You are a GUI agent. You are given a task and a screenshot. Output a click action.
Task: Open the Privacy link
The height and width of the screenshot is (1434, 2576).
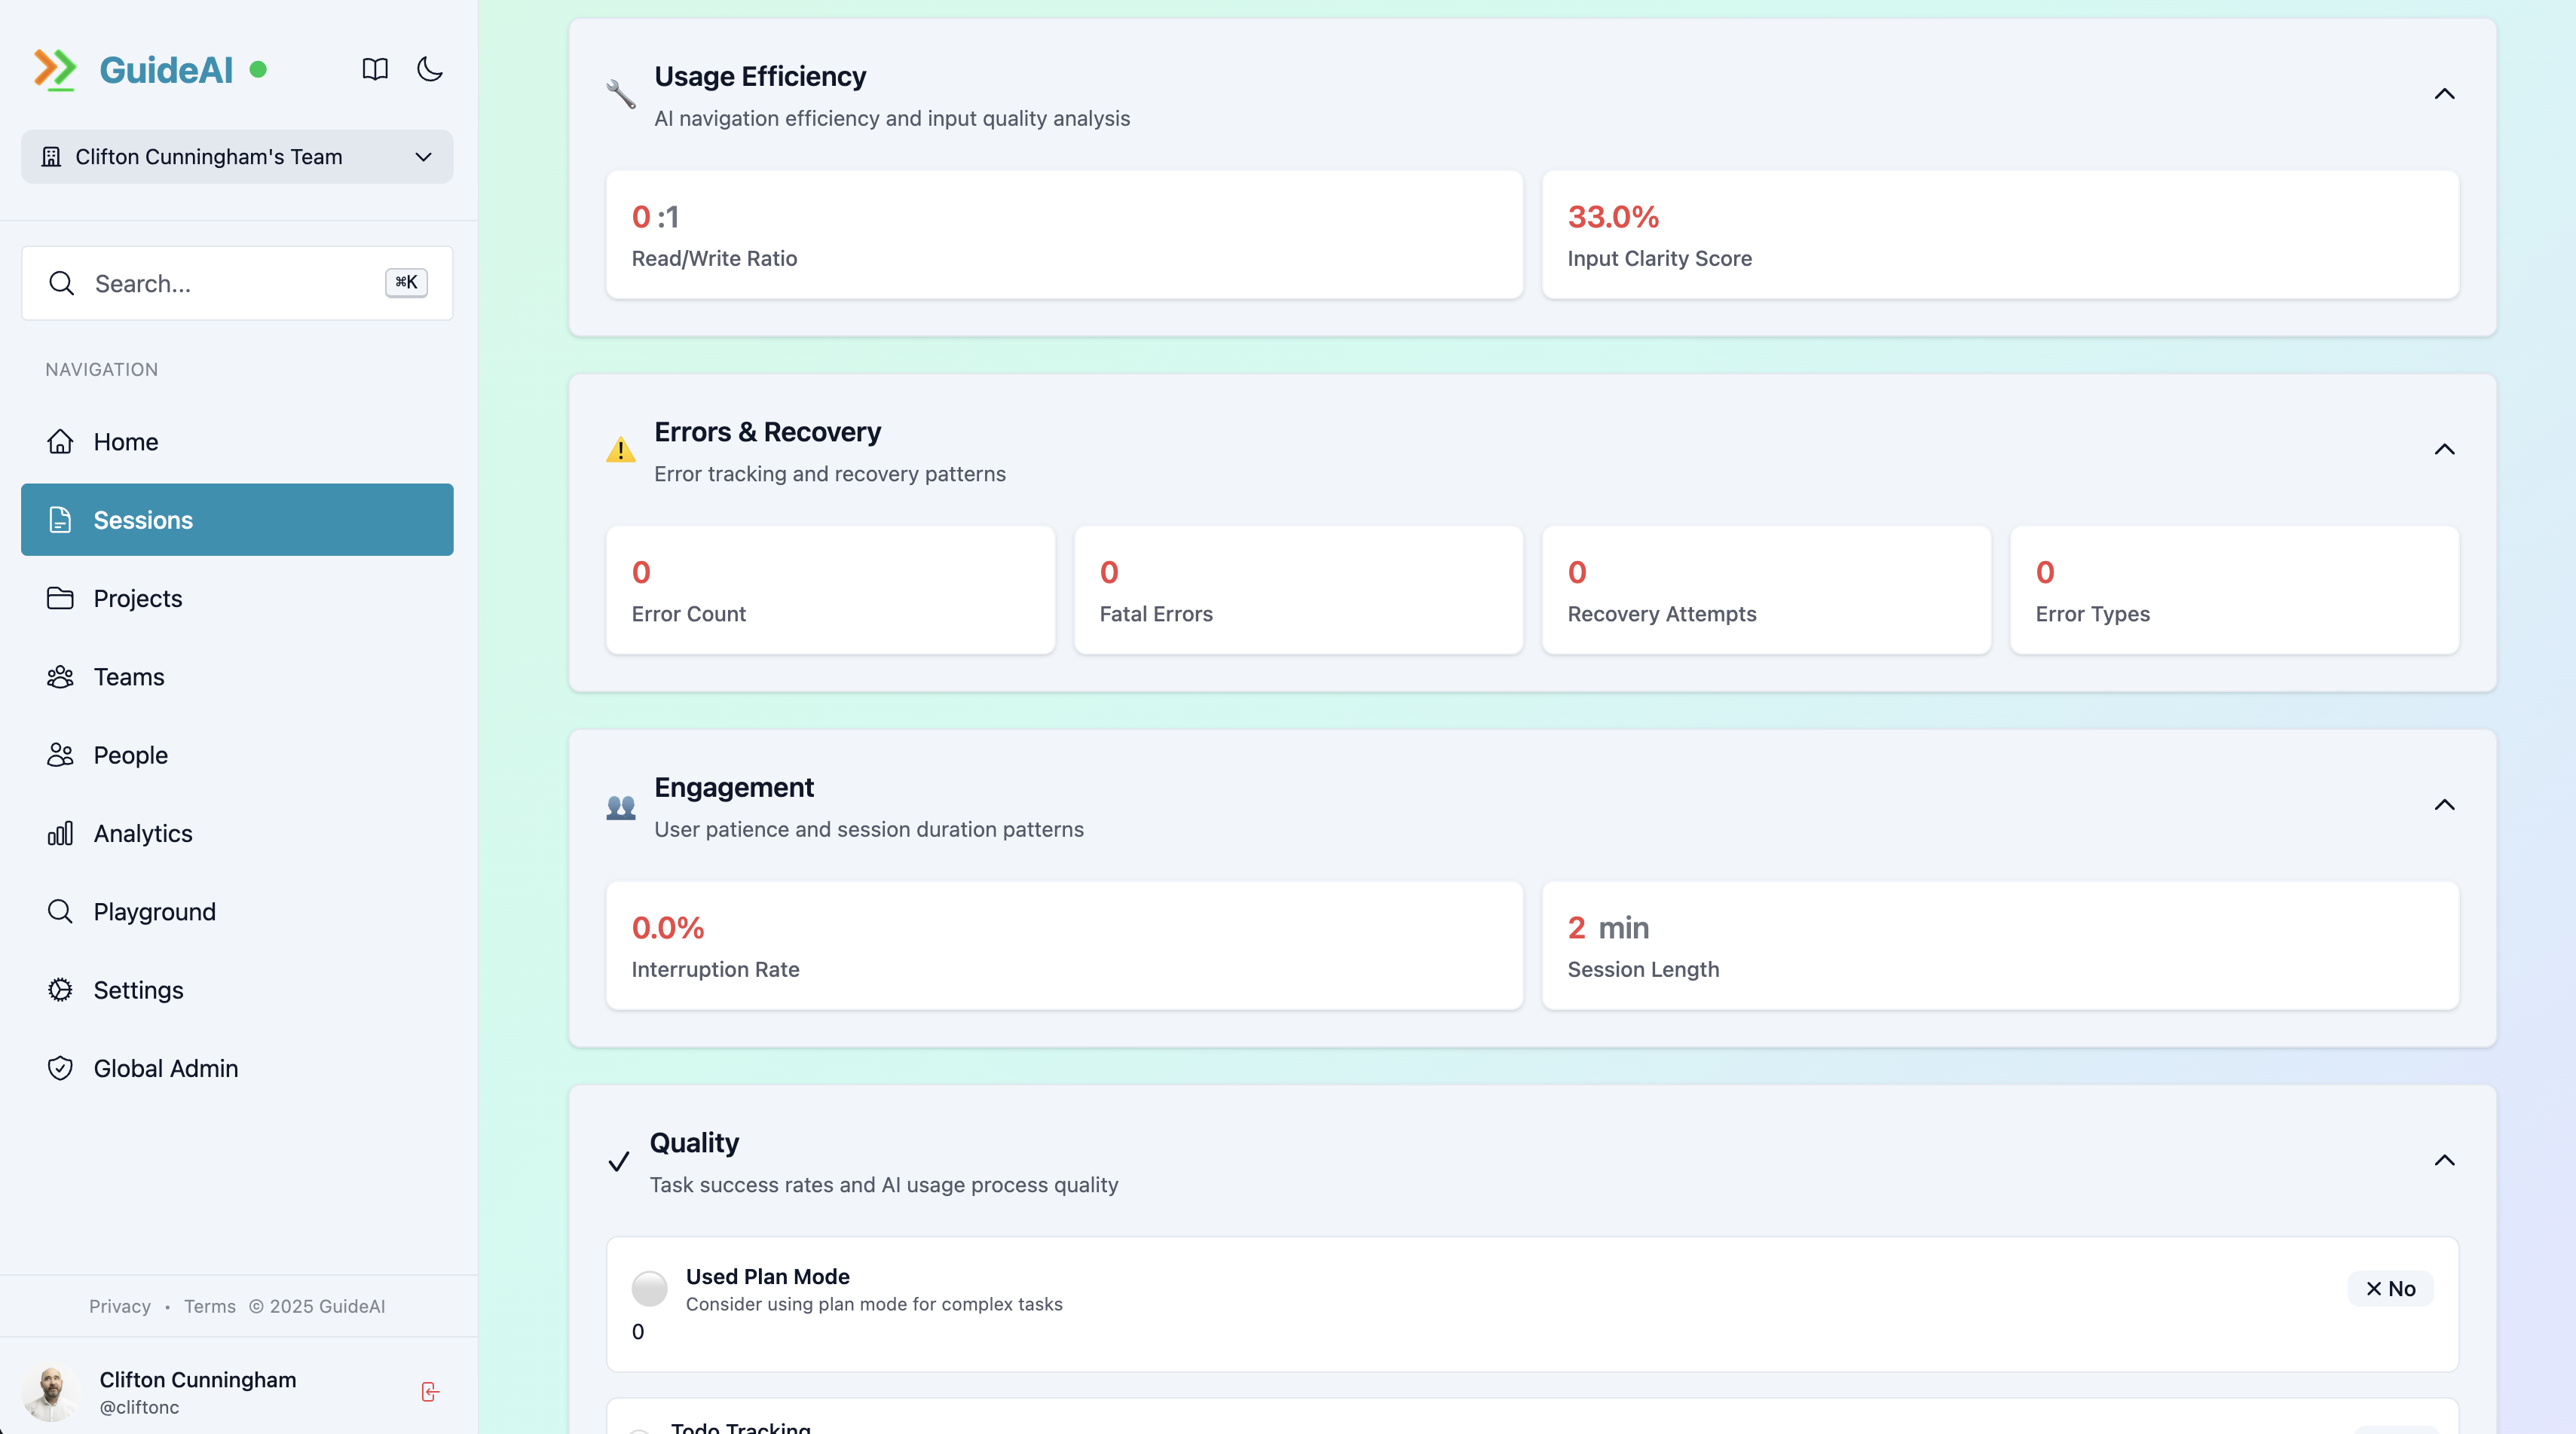point(119,1306)
